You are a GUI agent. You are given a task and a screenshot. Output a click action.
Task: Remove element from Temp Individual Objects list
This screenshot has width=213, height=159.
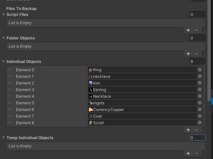click(x=196, y=153)
